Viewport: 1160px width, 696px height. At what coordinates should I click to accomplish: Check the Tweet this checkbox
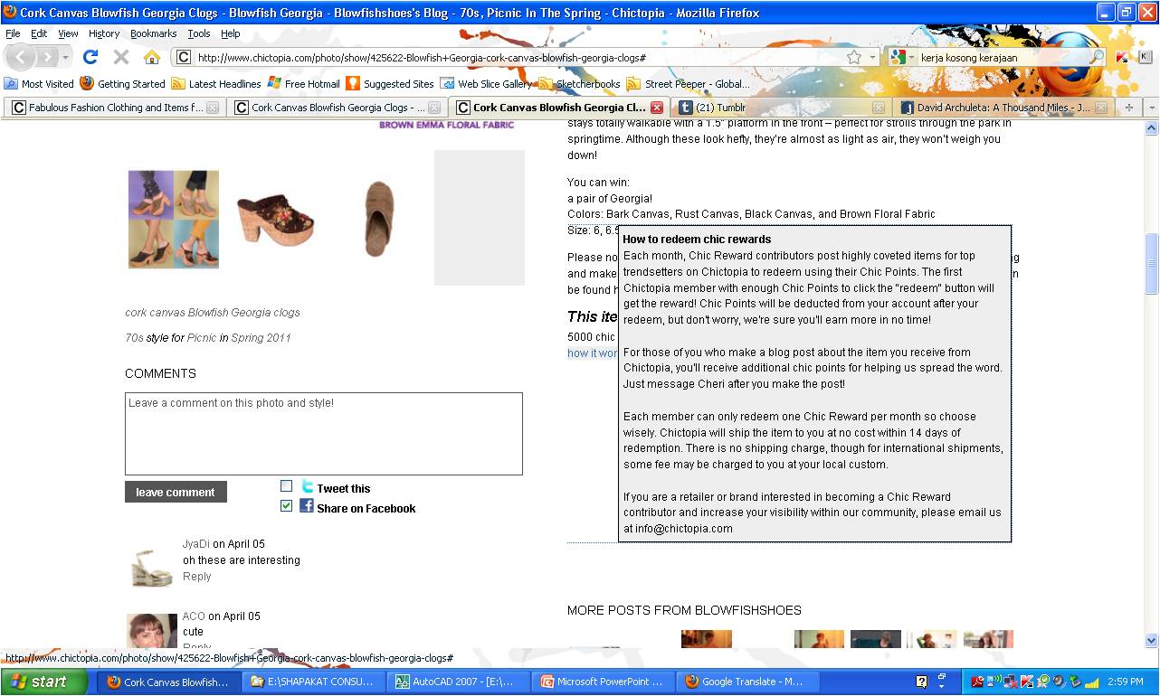[287, 485]
